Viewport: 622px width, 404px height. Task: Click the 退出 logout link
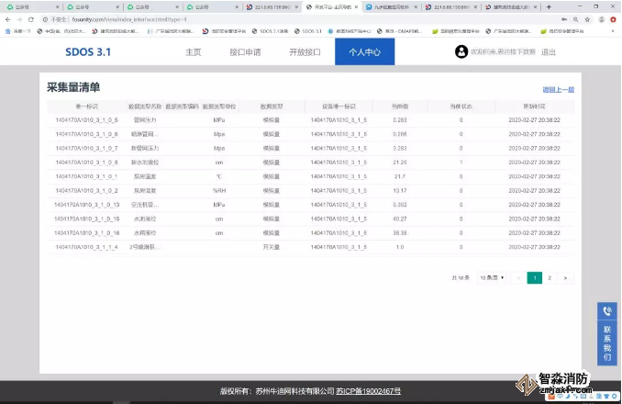pyautogui.click(x=549, y=52)
